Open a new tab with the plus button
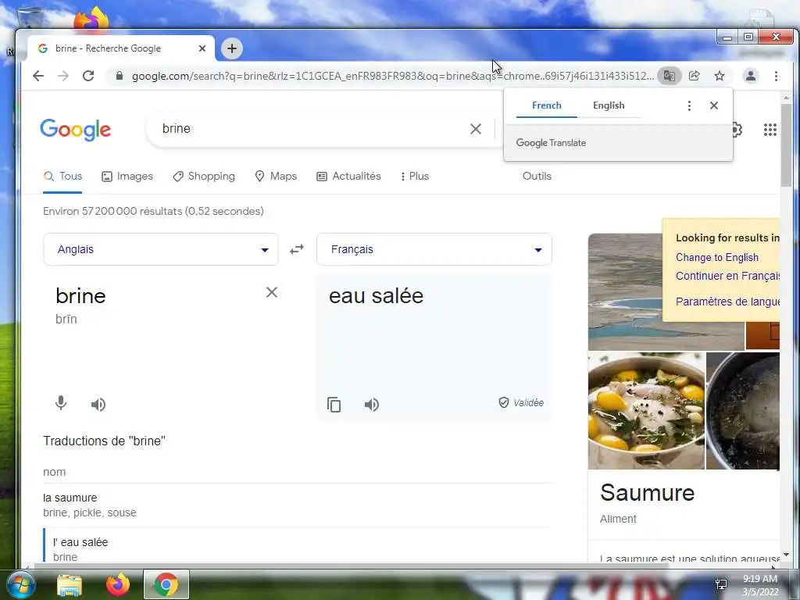Viewport: 800px width, 600px height. [231, 48]
